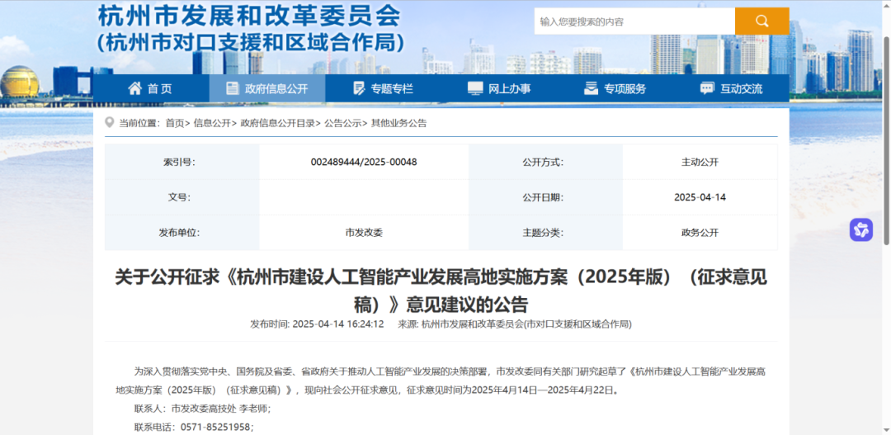Click the 索引号 label cell
This screenshot has width=891, height=435.
(181, 162)
